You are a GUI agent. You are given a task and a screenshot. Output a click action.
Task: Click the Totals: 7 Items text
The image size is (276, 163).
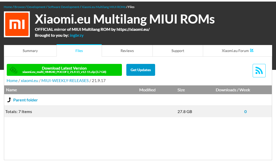click(x=19, y=112)
